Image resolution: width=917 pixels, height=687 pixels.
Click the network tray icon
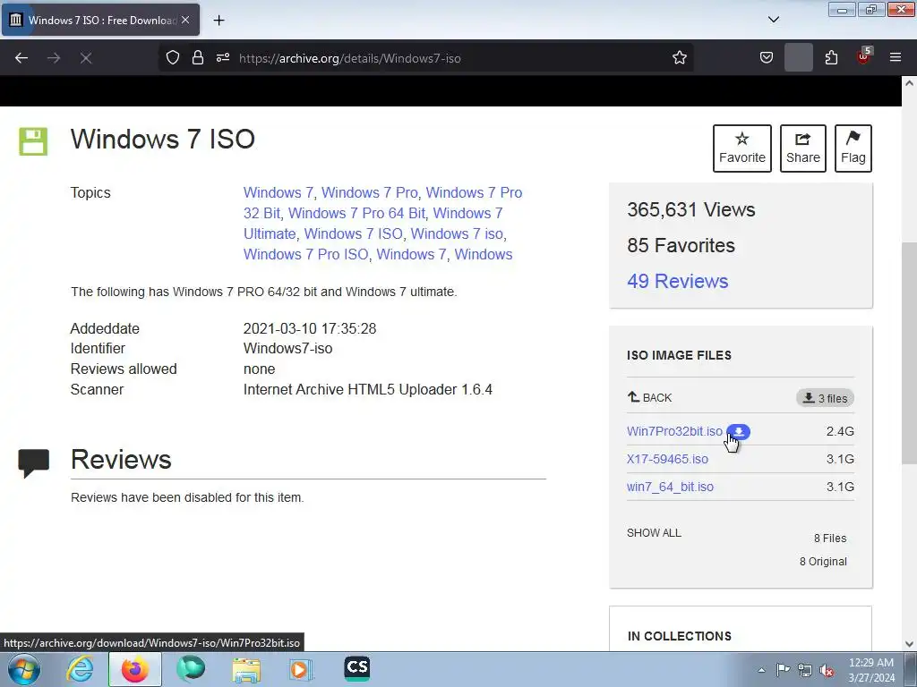[805, 670]
